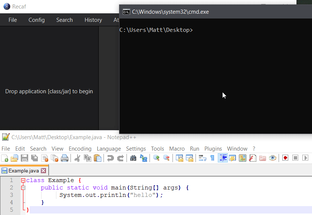Toggle show all characters display

pos(212,158)
